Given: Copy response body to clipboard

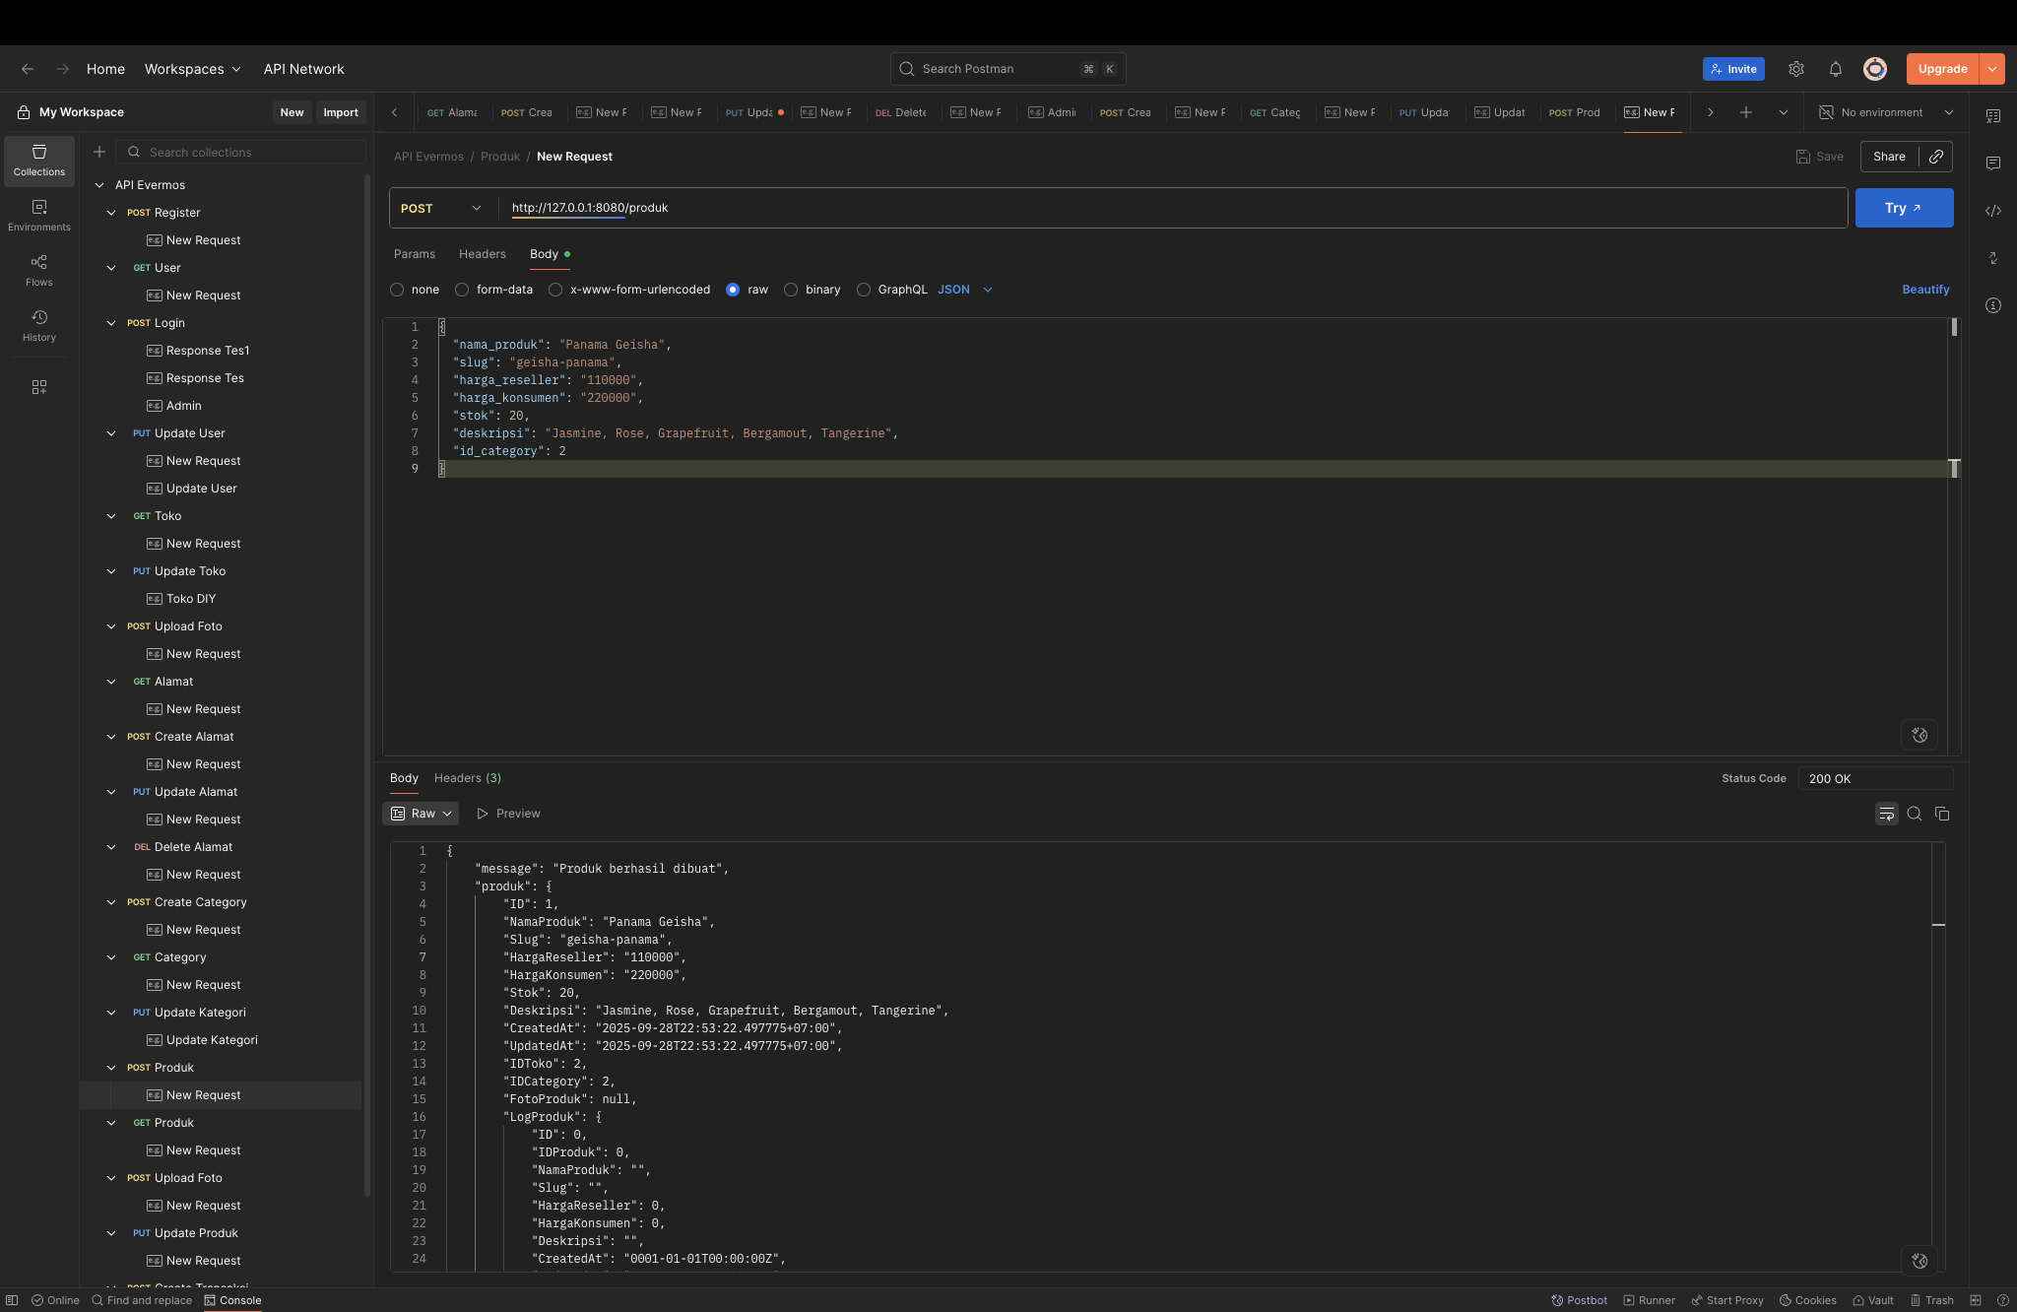Looking at the screenshot, I should click(x=1941, y=814).
